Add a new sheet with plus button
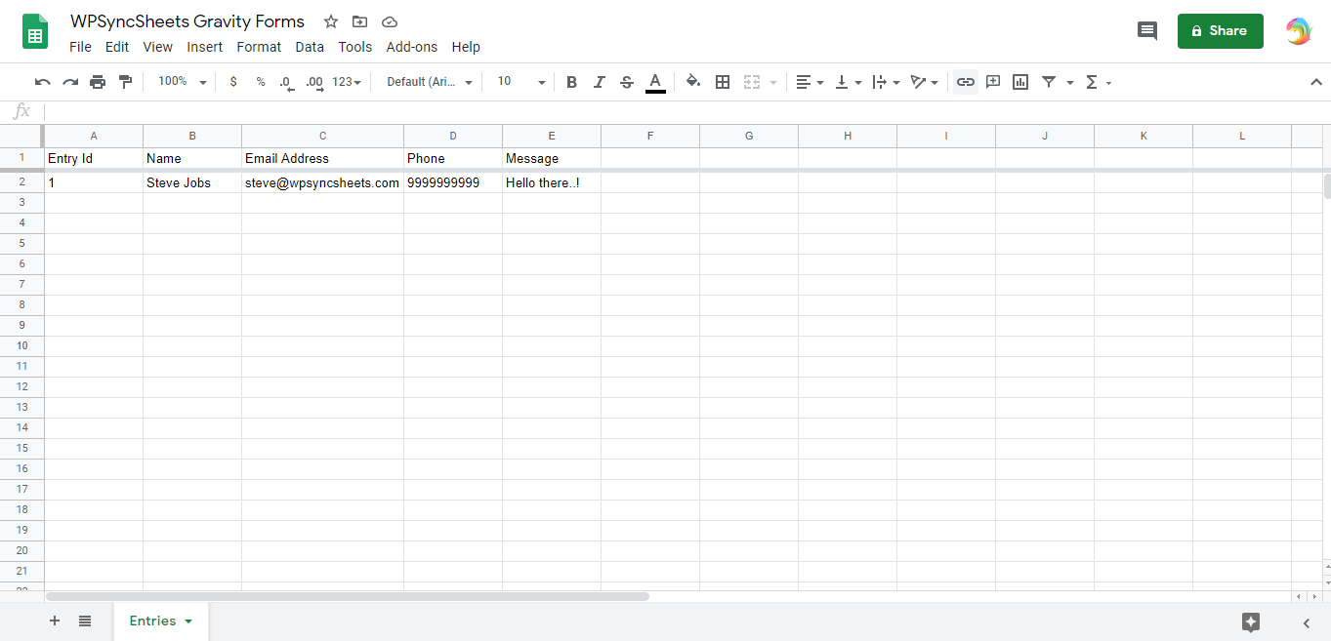Screen dimensions: 1331x641 point(55,621)
